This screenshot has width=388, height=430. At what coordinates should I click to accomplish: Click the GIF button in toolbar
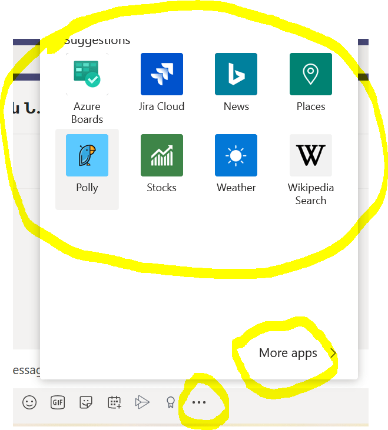tap(57, 402)
